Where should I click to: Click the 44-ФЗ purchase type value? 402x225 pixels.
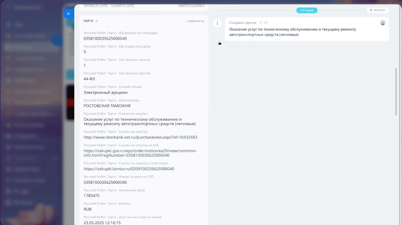click(x=89, y=79)
